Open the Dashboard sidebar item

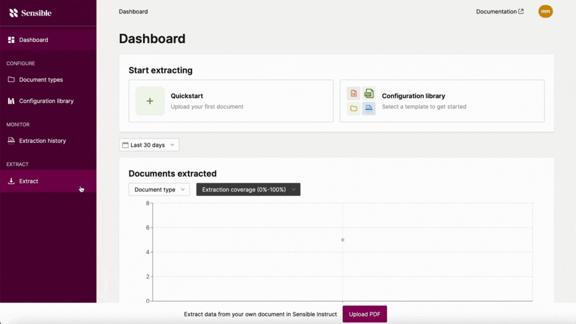48,39
